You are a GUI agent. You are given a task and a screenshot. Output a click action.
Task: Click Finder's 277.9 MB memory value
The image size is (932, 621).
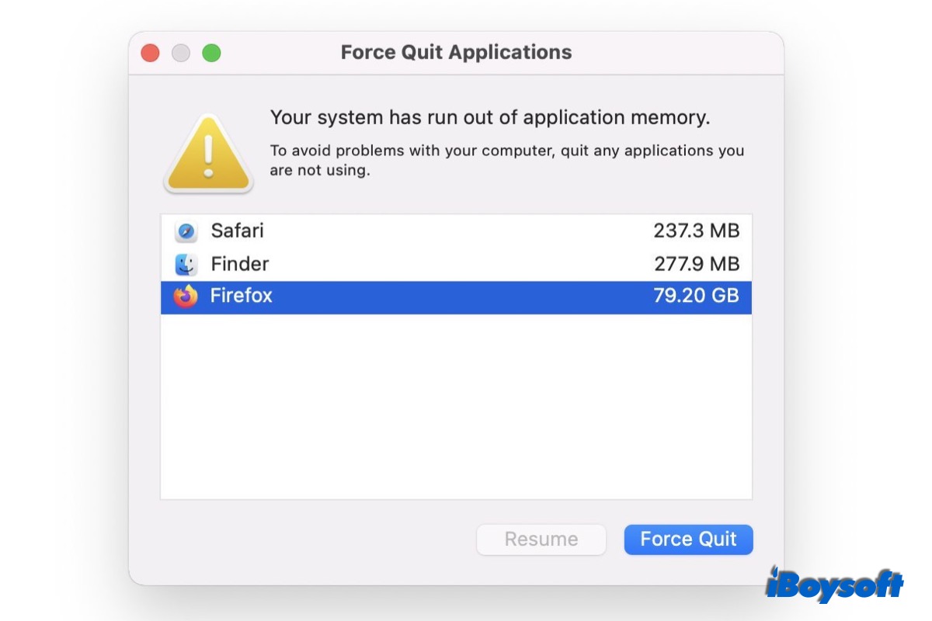pyautogui.click(x=696, y=264)
